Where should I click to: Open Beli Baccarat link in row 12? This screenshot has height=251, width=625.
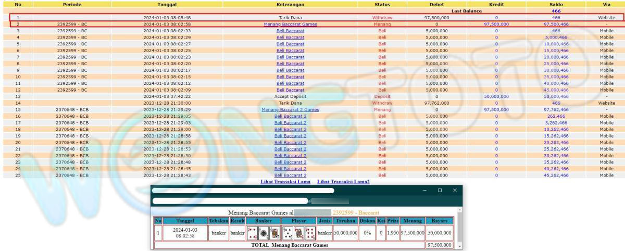tap(290, 90)
